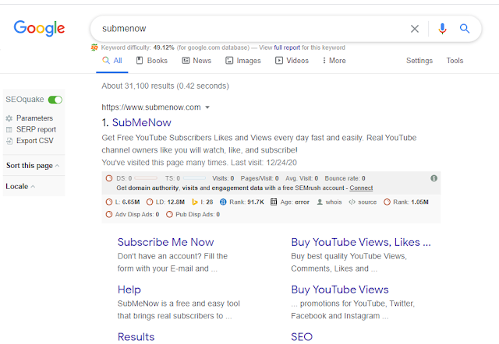Image resolution: width=499 pixels, height=344 pixels.
Task: Click the info icon in SEOquake bar
Action: [434, 178]
